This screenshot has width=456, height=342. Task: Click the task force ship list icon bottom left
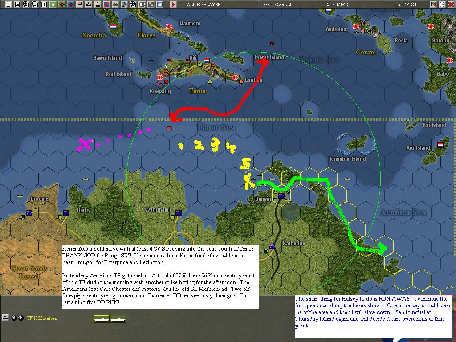[5, 317]
